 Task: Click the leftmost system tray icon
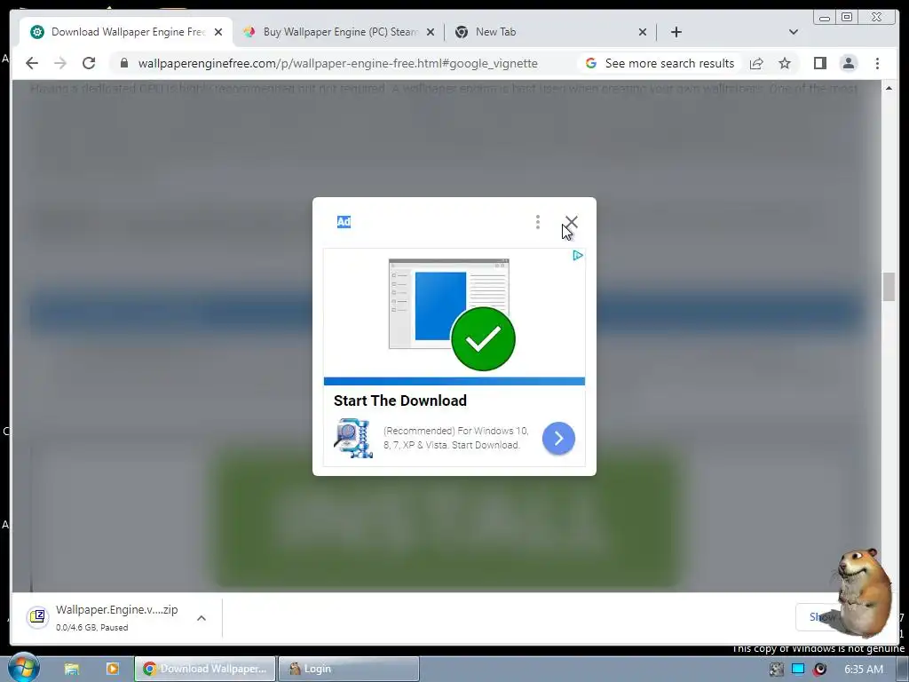click(777, 670)
